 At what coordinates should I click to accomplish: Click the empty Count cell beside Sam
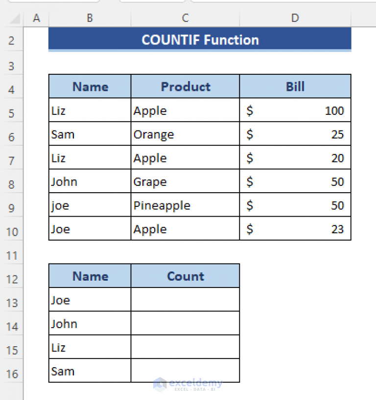(185, 370)
